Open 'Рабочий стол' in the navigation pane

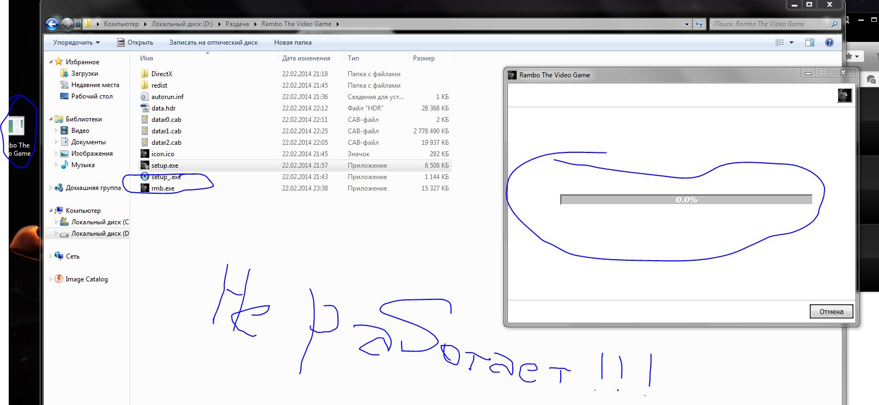pyautogui.click(x=92, y=96)
